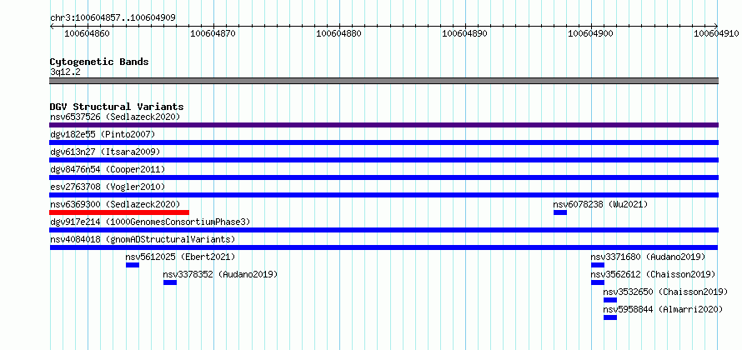
Task: Click the 3q12.2 band label
Action: pos(65,72)
